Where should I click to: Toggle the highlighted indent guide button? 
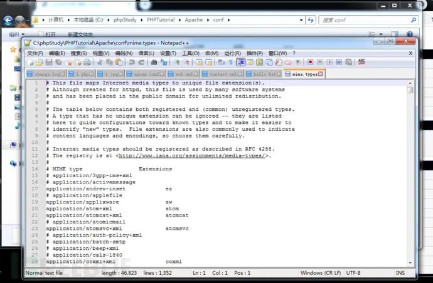(x=240, y=62)
